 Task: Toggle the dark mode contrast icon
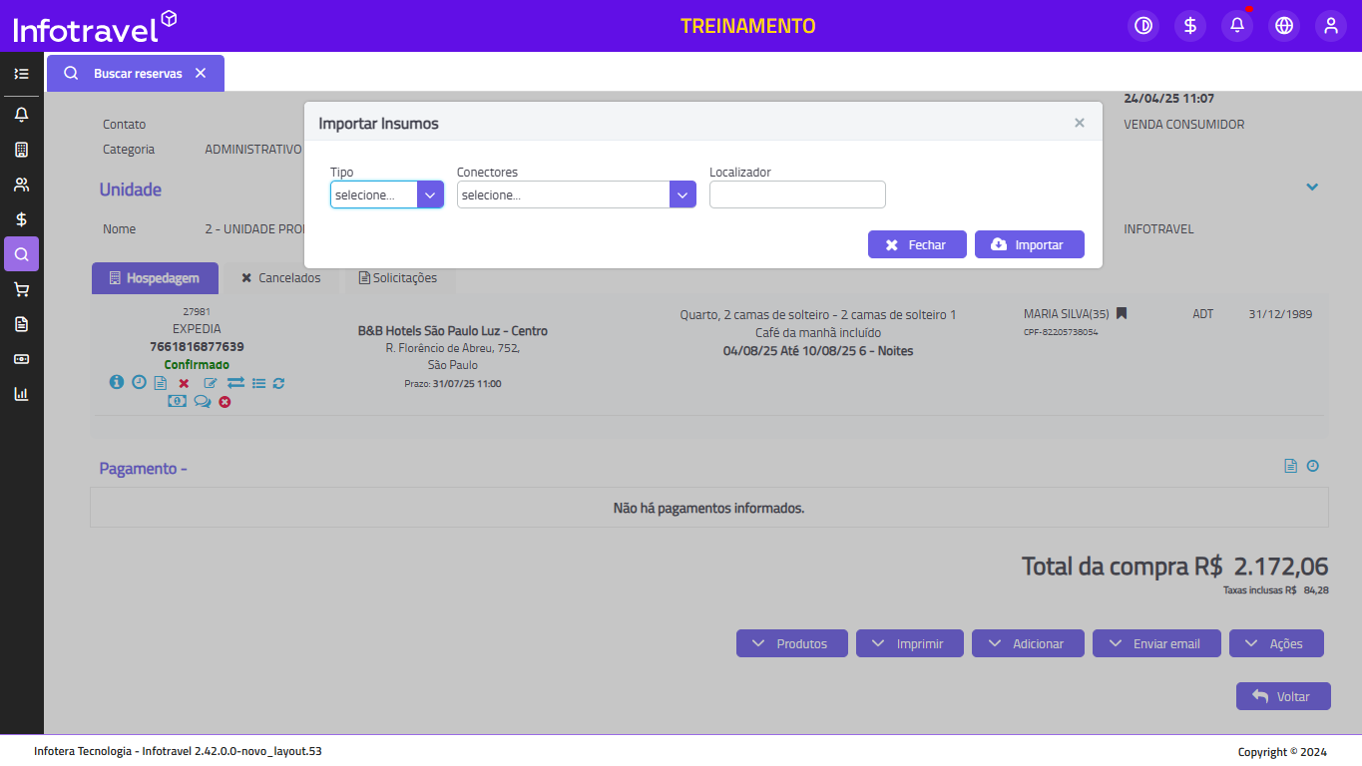pos(1143,26)
